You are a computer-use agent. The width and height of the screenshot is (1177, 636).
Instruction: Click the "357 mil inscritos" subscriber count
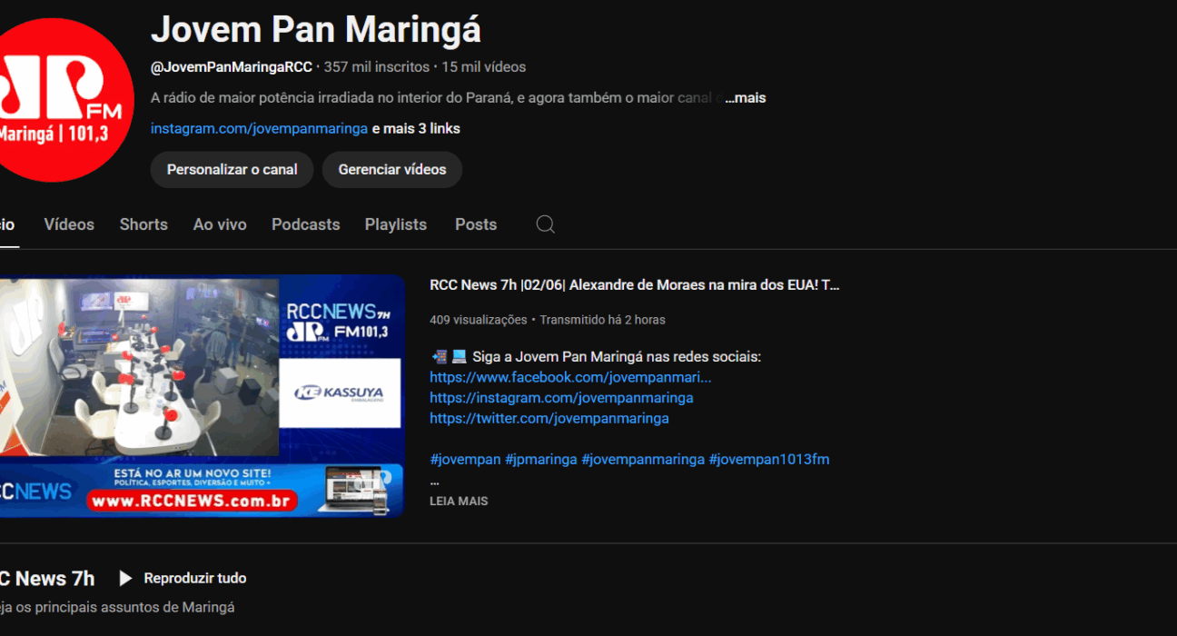click(377, 67)
